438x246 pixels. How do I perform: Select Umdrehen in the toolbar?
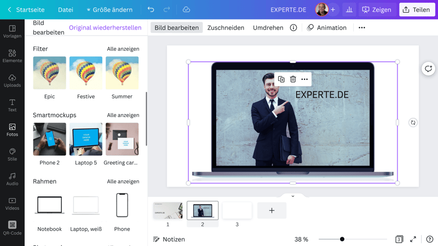[x=268, y=28]
